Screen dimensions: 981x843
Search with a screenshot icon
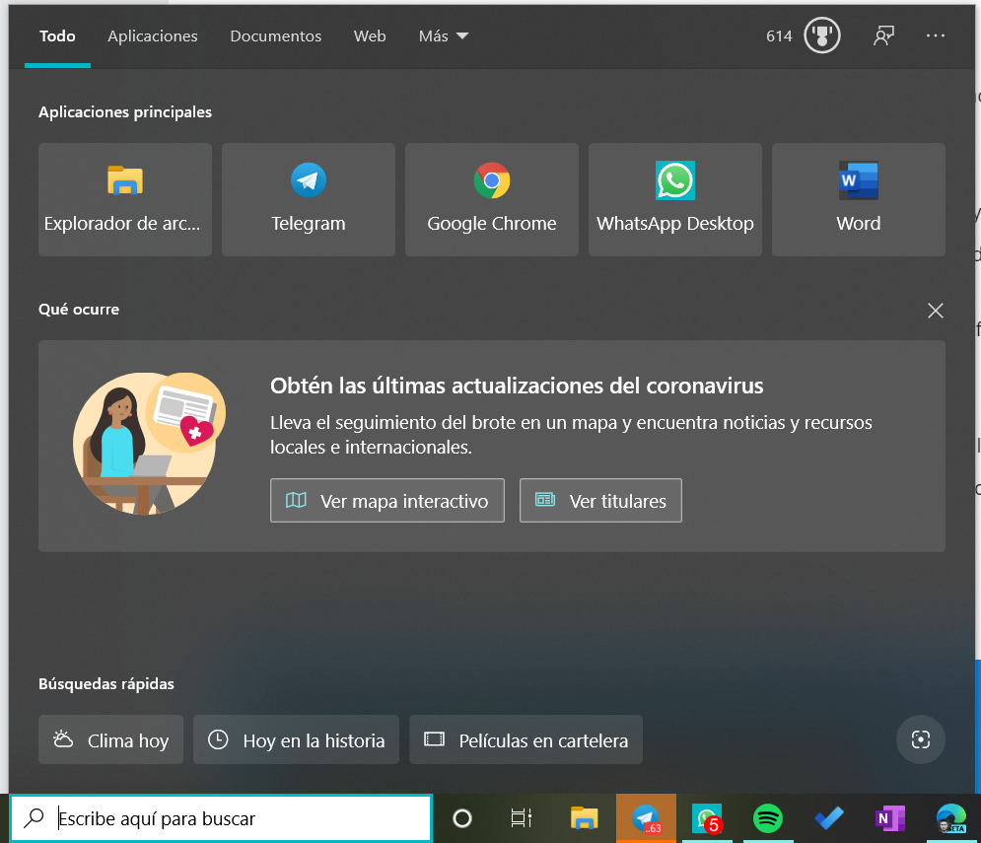tap(920, 739)
